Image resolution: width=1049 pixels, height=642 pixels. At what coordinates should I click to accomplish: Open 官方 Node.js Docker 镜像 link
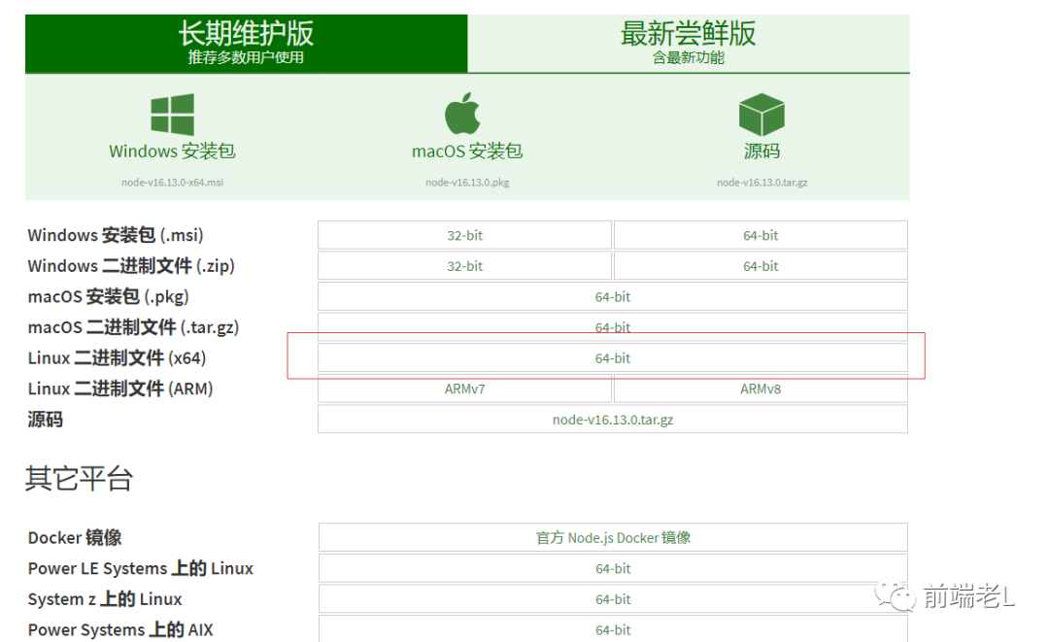(613, 538)
